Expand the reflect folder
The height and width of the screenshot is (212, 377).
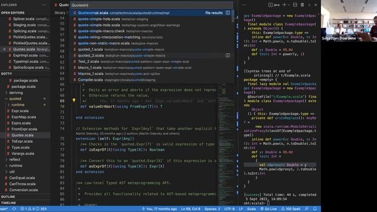pyautogui.click(x=25, y=160)
